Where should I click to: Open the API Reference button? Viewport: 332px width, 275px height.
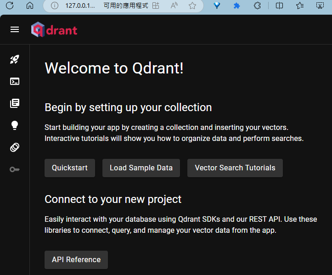click(76, 260)
